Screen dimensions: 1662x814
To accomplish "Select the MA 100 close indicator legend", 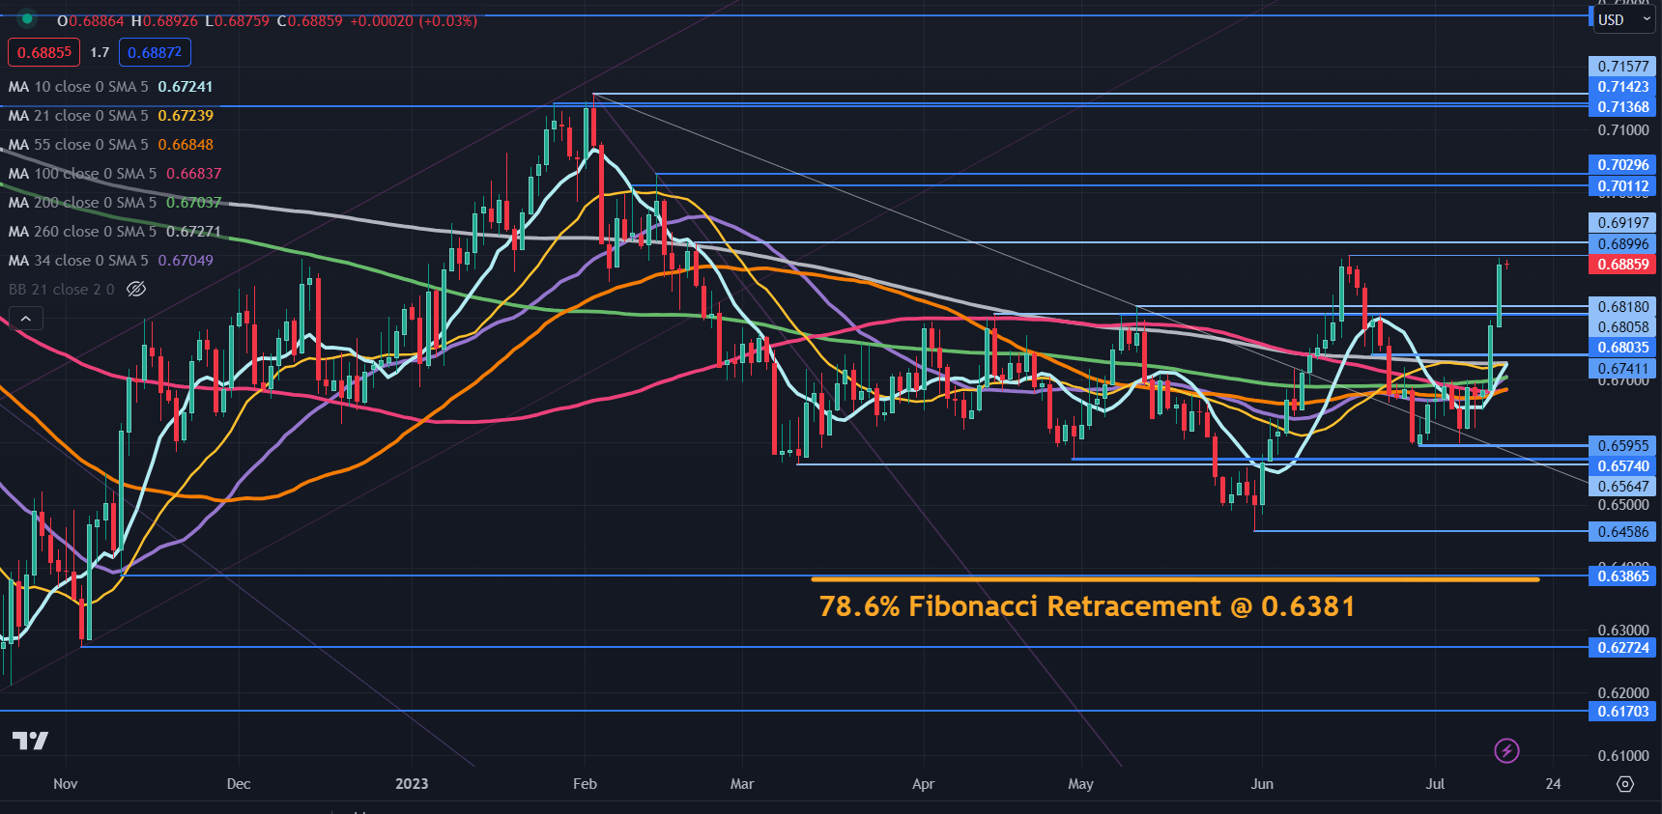I will (x=114, y=173).
